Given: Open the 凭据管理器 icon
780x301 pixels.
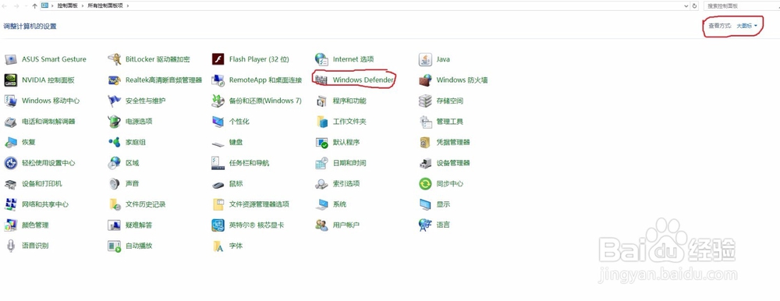Looking at the screenshot, I should pos(425,142).
